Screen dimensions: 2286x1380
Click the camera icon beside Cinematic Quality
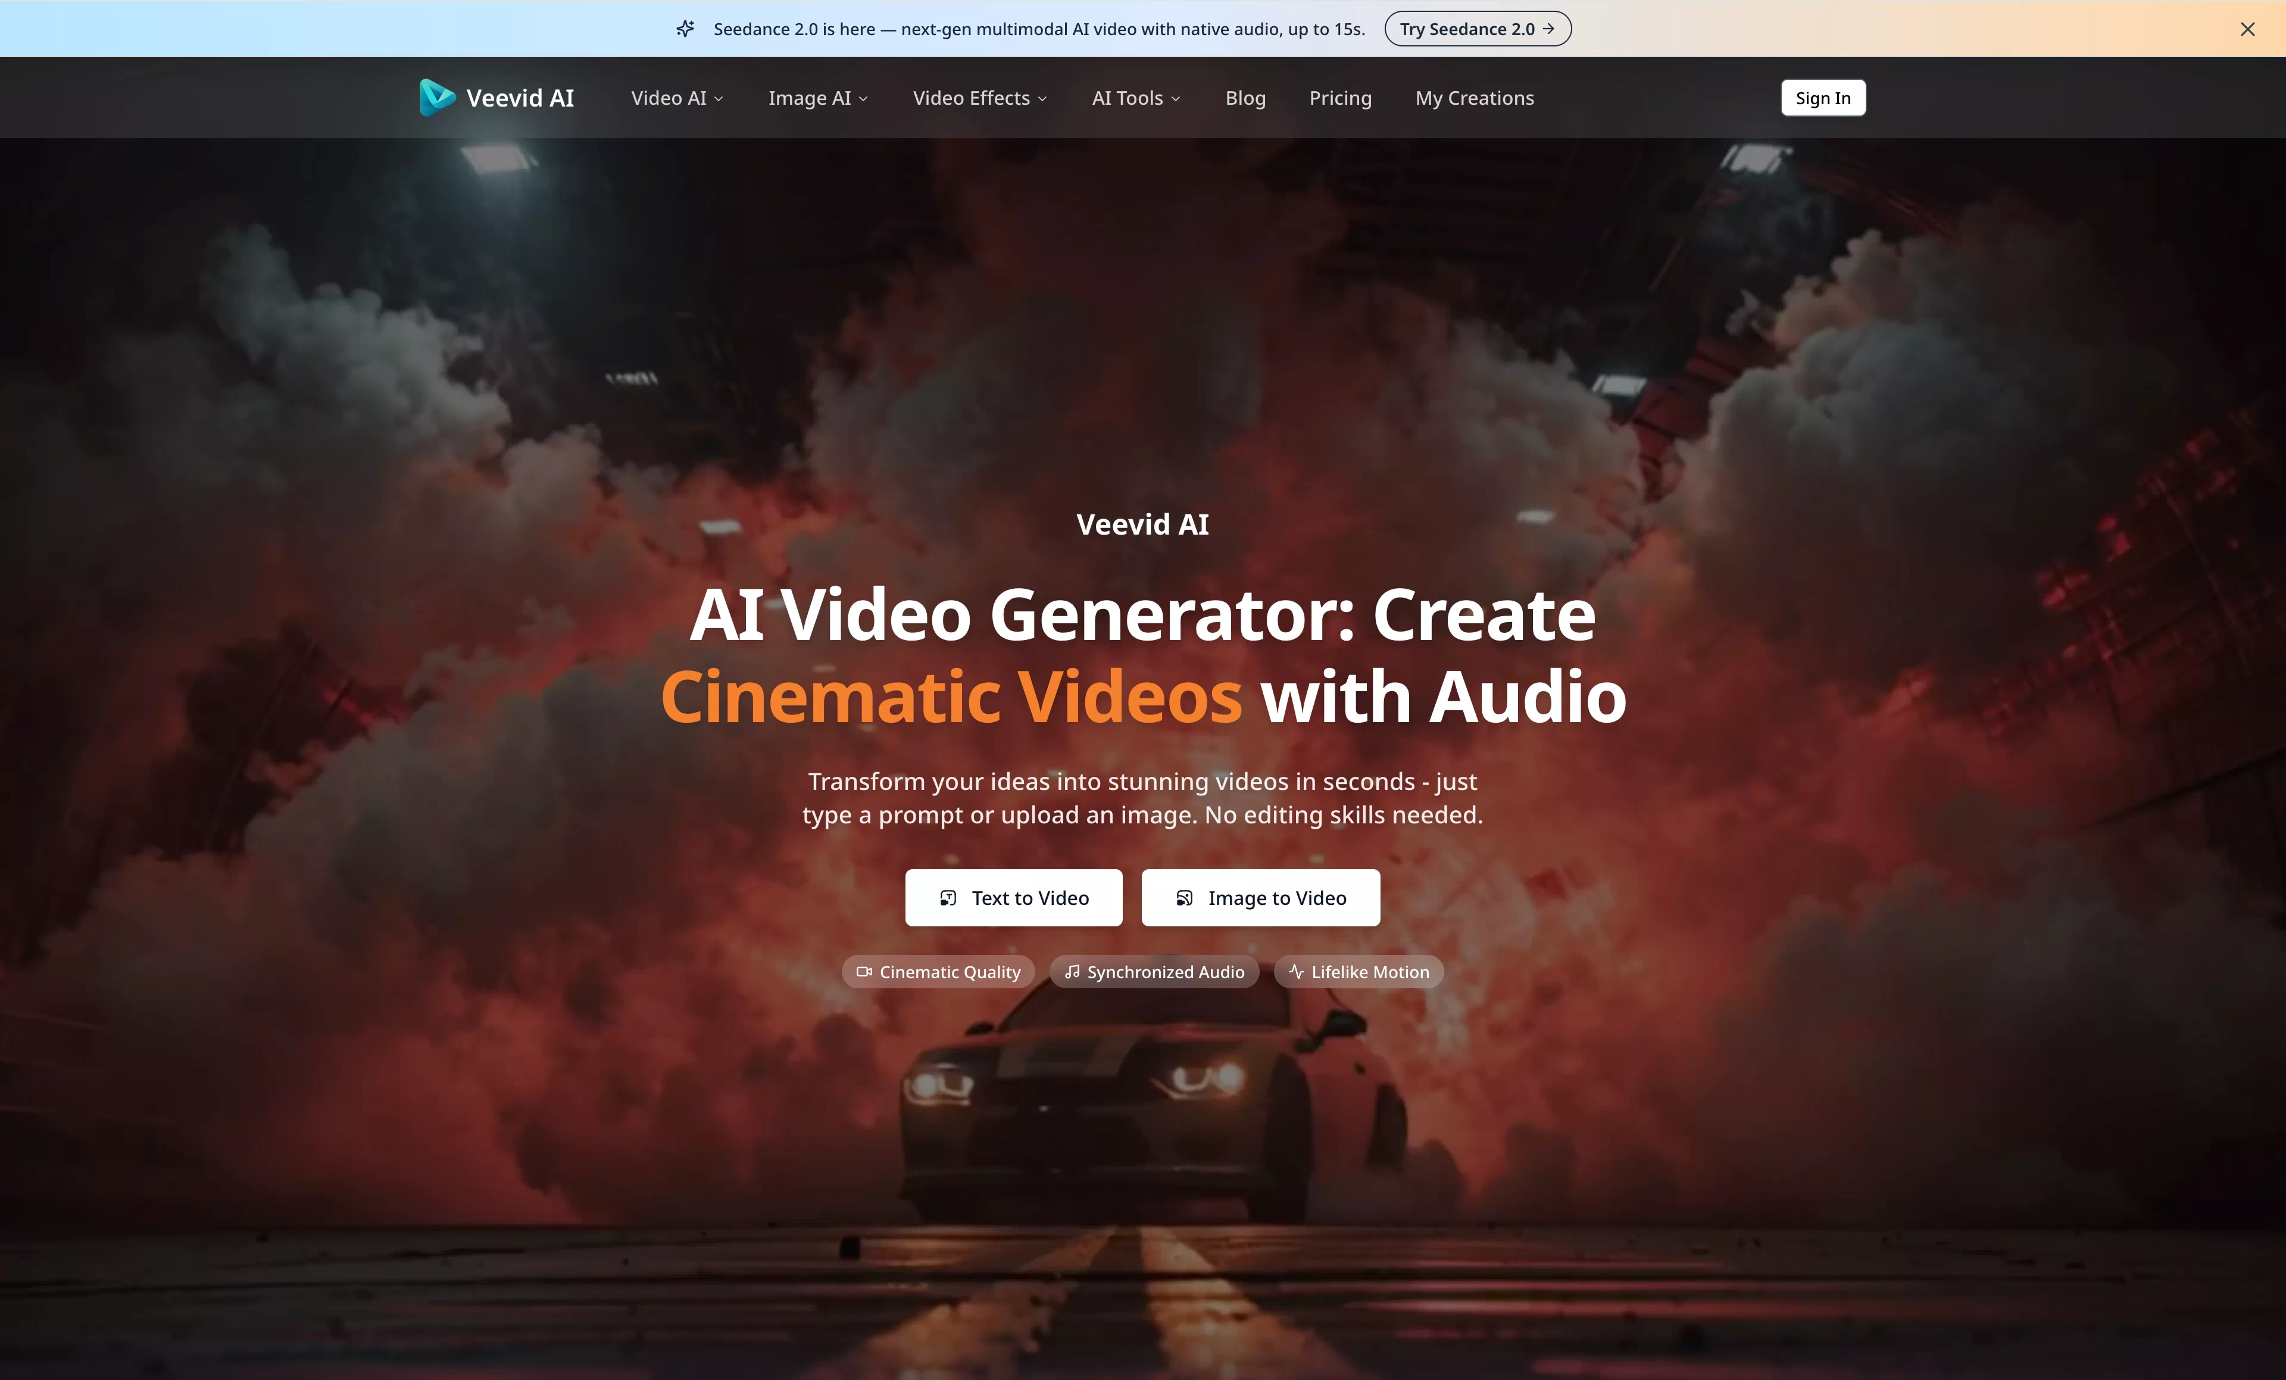864,972
